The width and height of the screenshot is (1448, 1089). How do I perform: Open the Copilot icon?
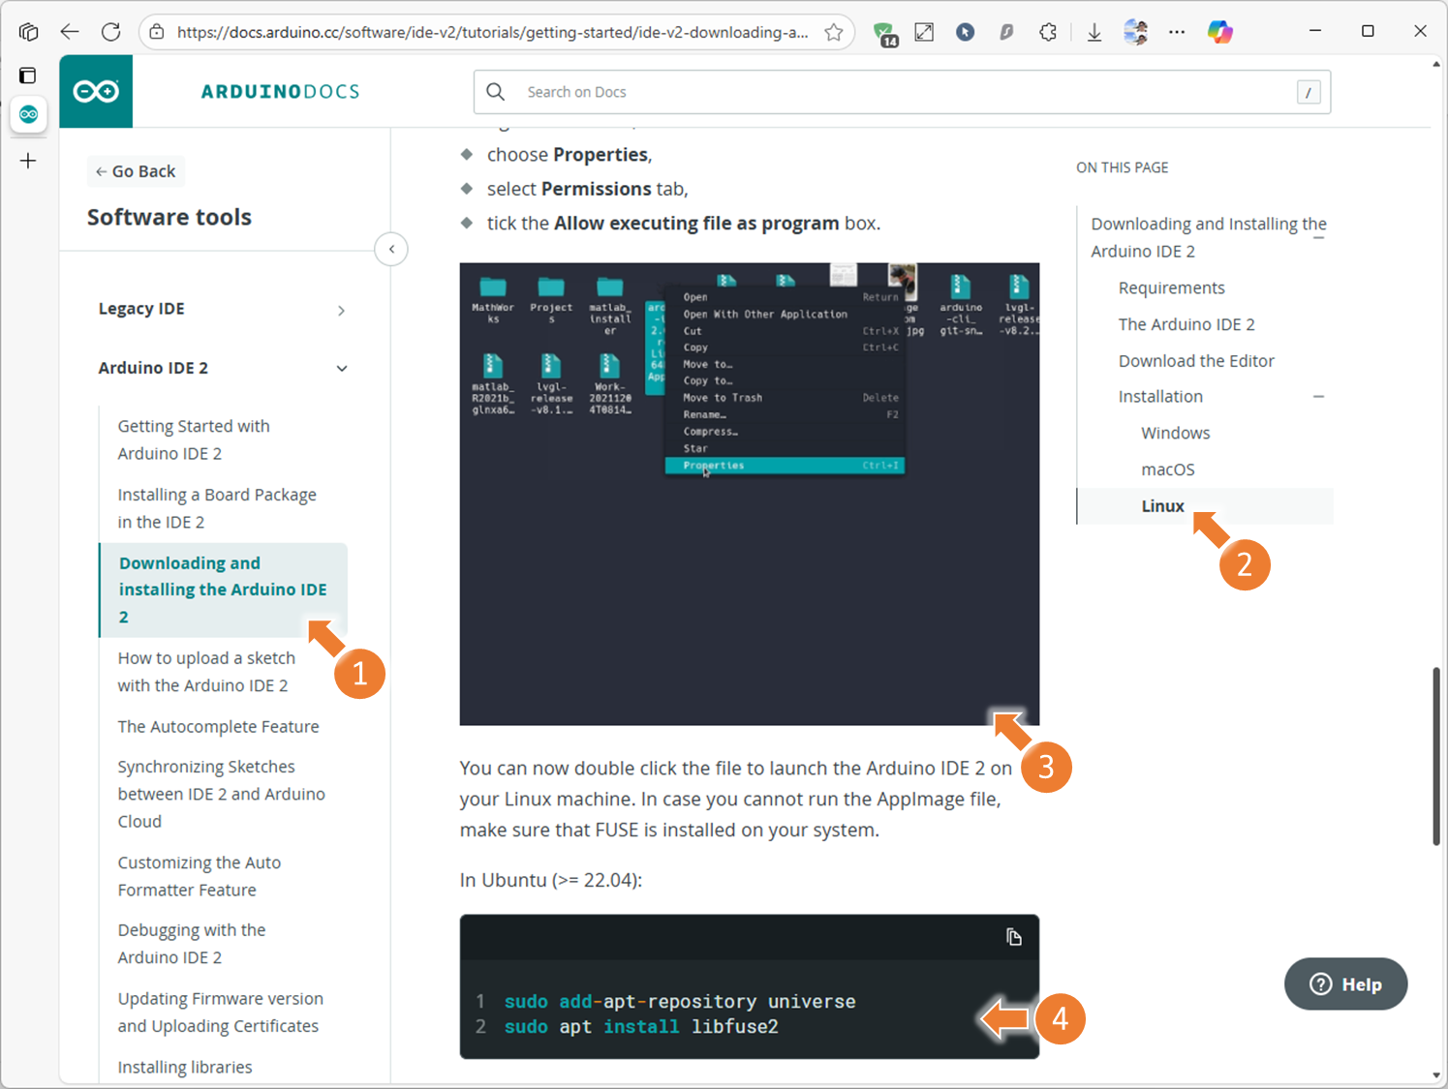(x=1220, y=32)
